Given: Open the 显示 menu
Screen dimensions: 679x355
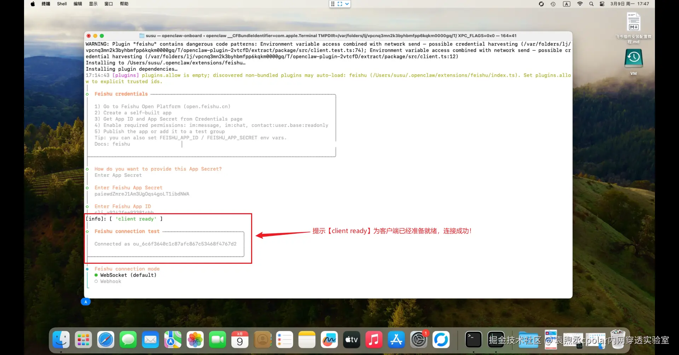Looking at the screenshot, I should (x=93, y=4).
